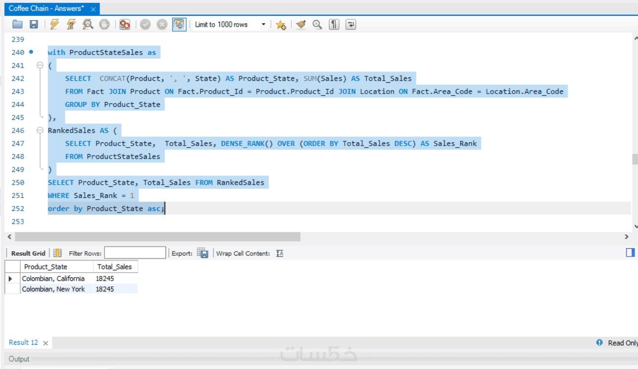638x369 pixels.
Task: Click the WHERE keyword on line 251
Action: 58,195
